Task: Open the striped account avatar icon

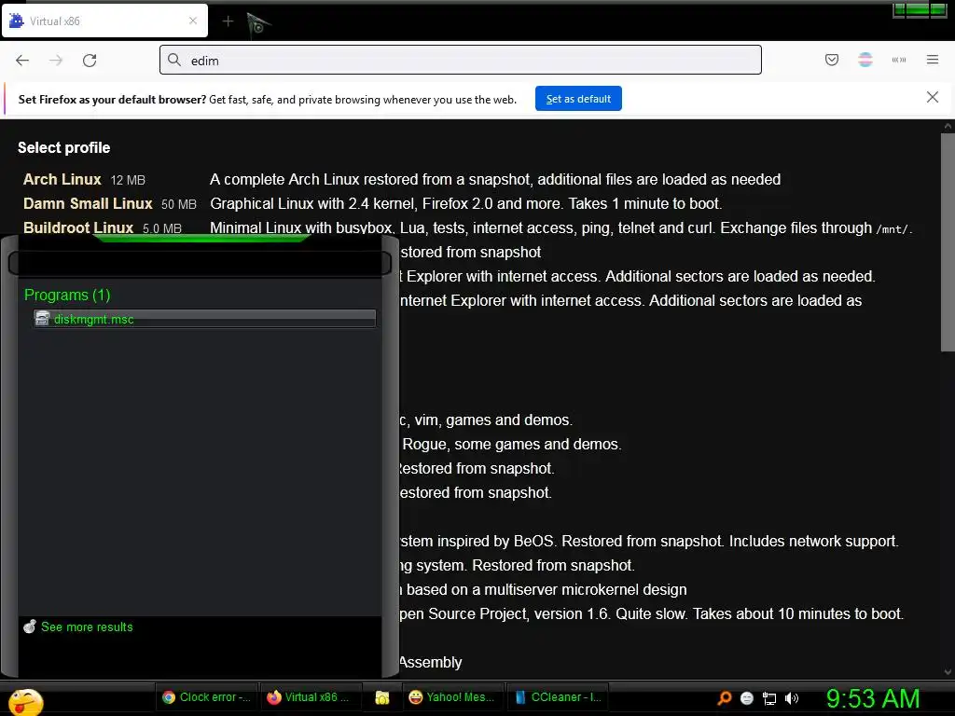Action: coord(865,60)
